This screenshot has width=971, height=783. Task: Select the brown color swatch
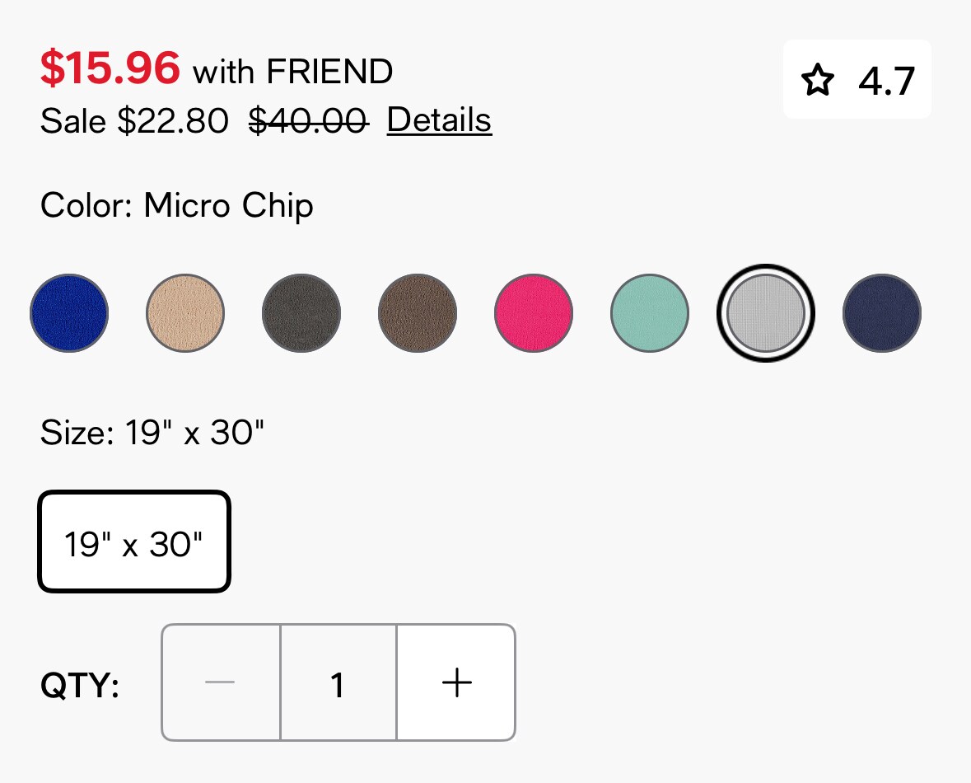click(x=418, y=313)
